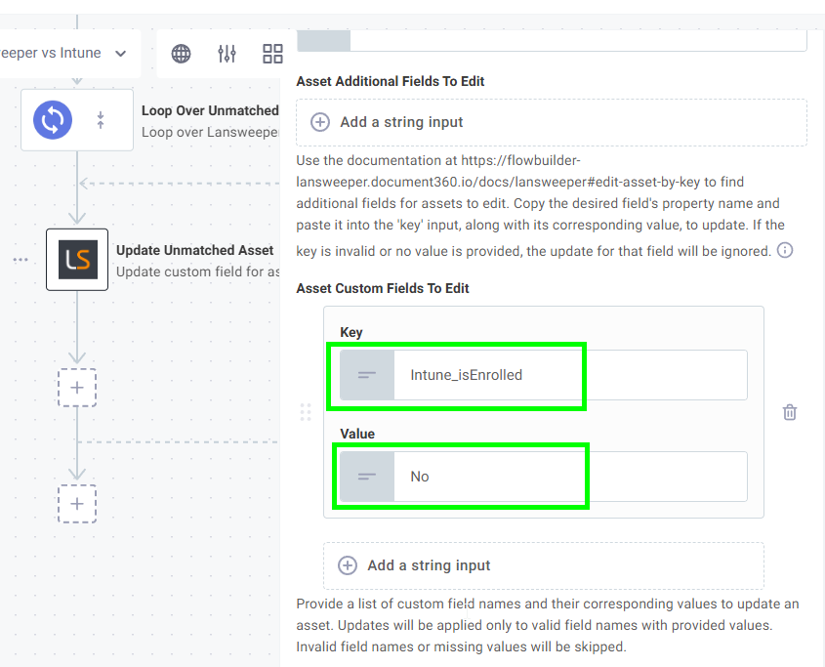Click the drag grip dots beside the custom field
Screen dimensions: 825x667
pyautogui.click(x=306, y=412)
